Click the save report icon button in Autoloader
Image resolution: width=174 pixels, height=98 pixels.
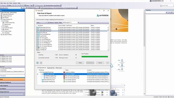click(38, 63)
